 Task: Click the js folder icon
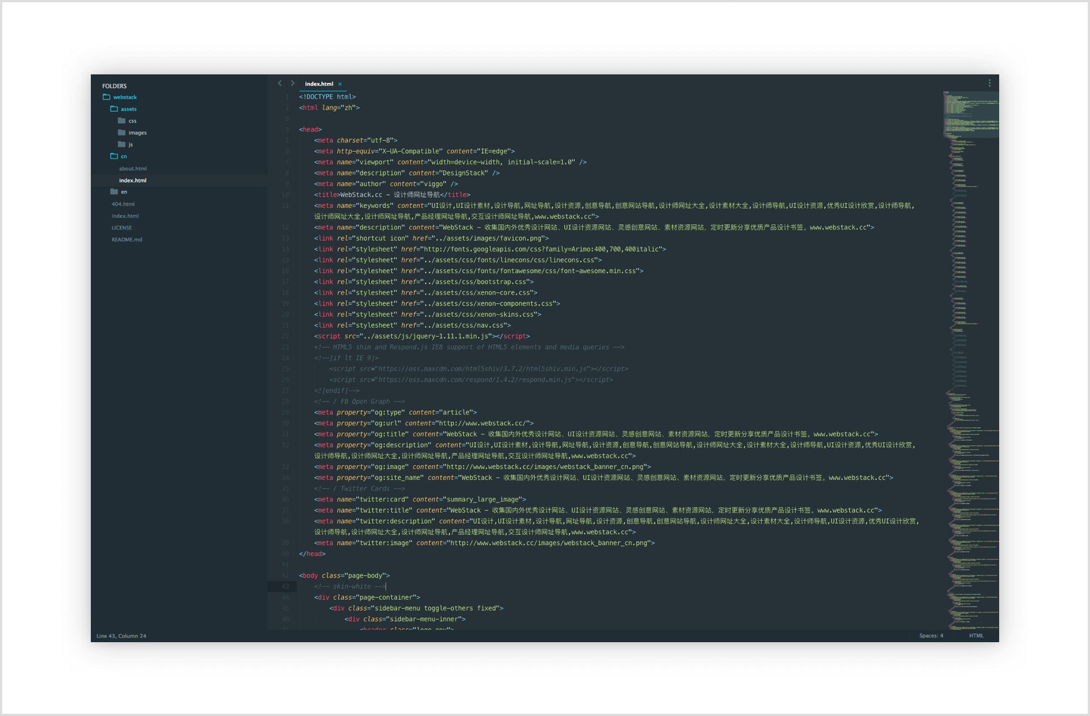(x=122, y=144)
